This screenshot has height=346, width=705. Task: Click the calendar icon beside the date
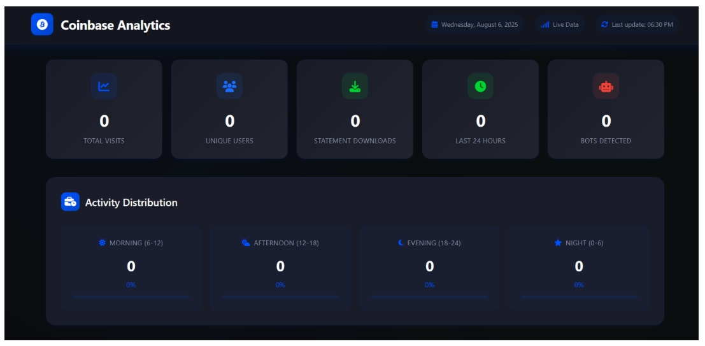[435, 25]
